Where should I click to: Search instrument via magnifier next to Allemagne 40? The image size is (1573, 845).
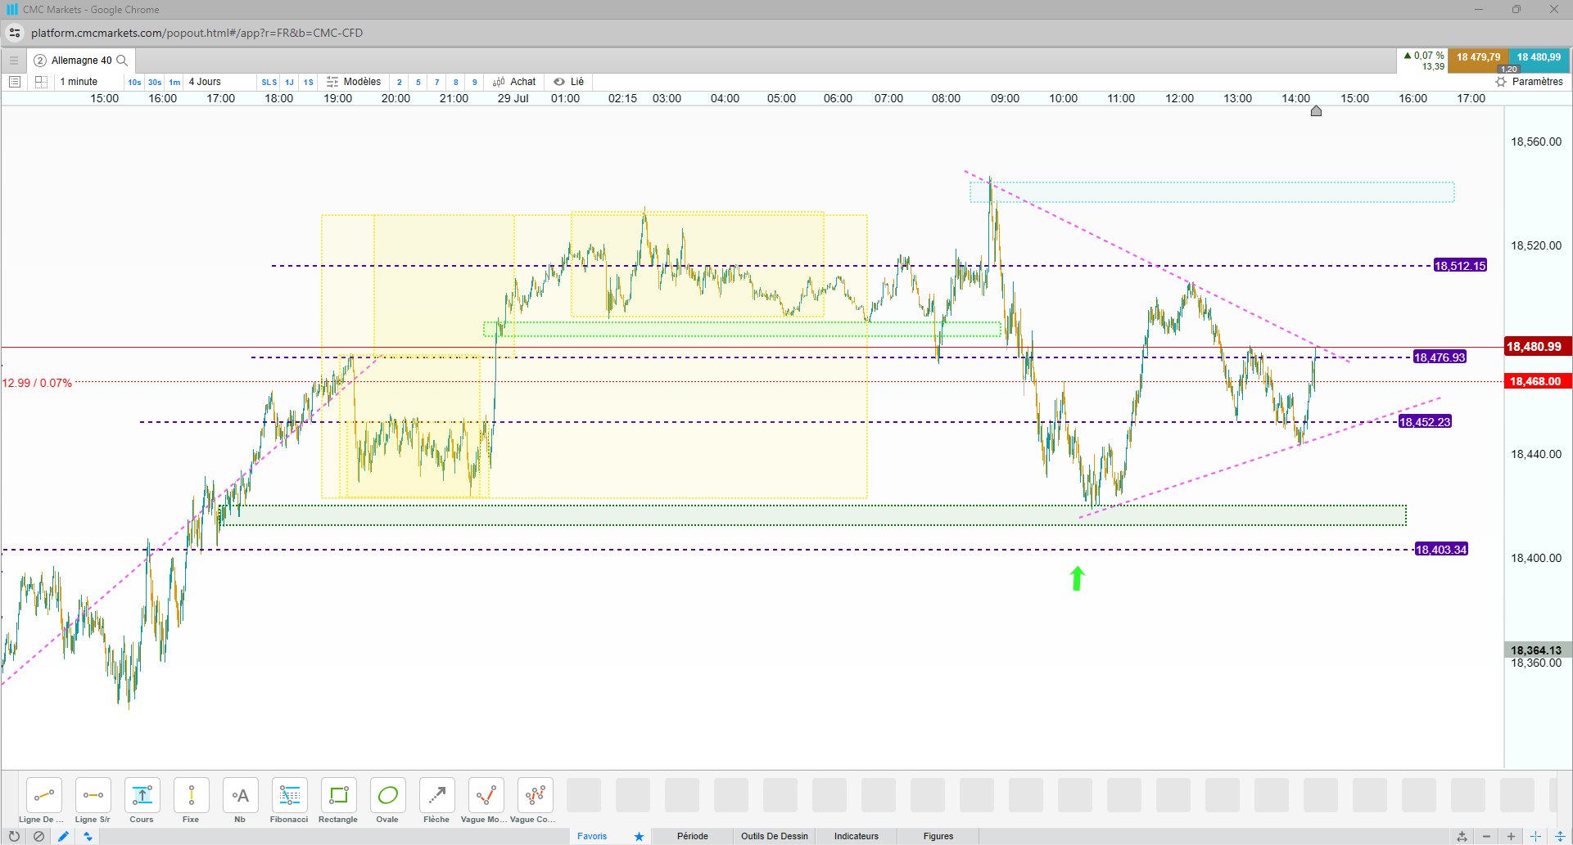(122, 61)
